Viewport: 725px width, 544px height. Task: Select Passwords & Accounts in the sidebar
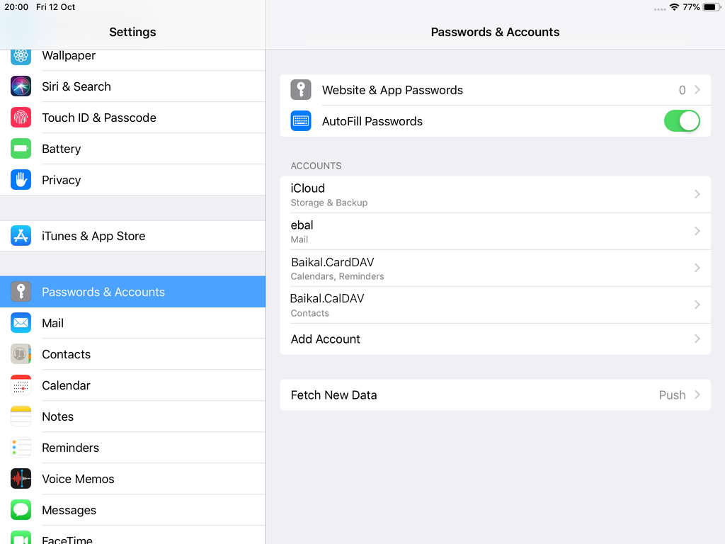tap(103, 291)
